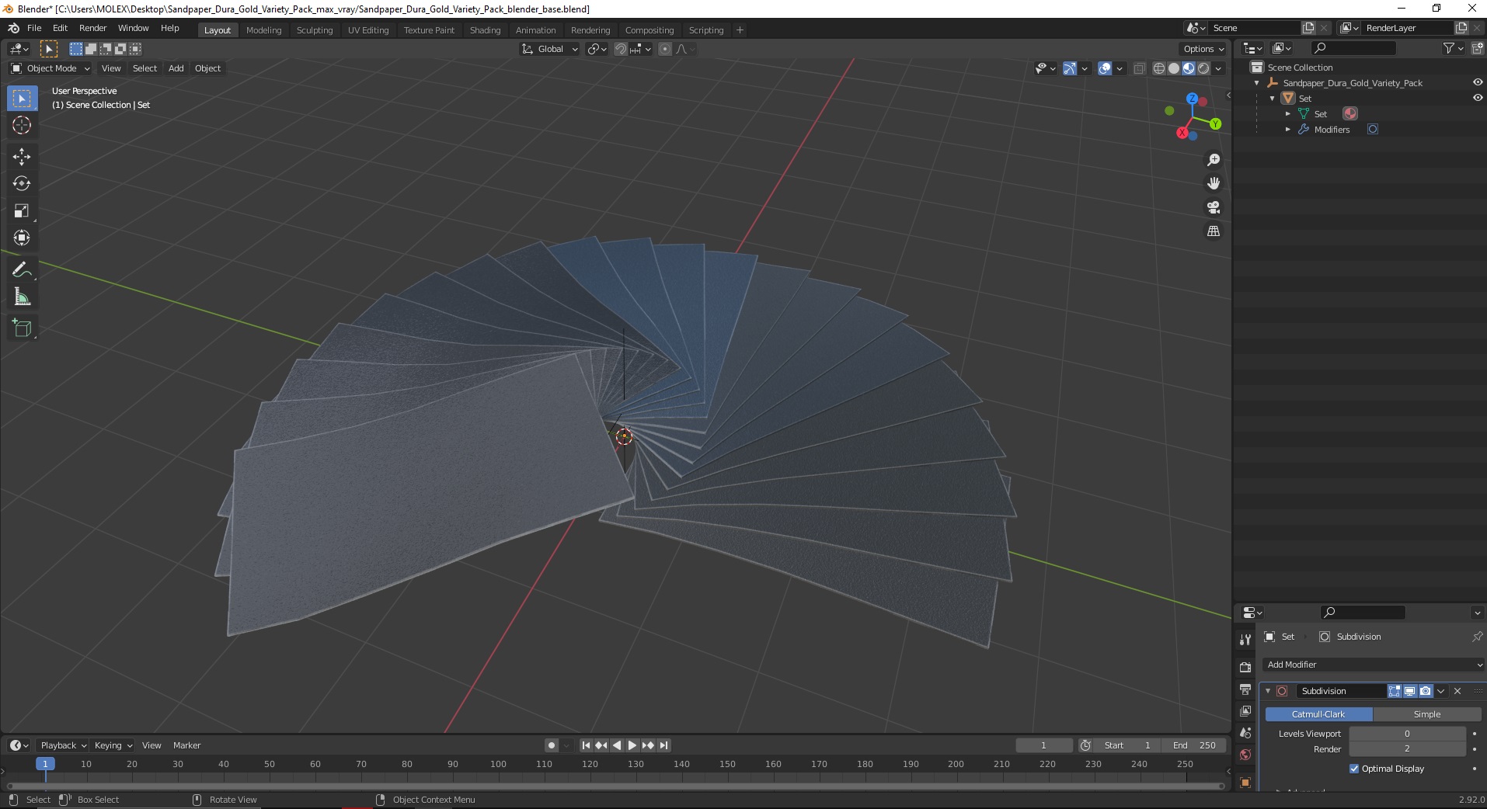The height and width of the screenshot is (809, 1487).
Task: Jump to the timeline end frame
Action: [663, 745]
